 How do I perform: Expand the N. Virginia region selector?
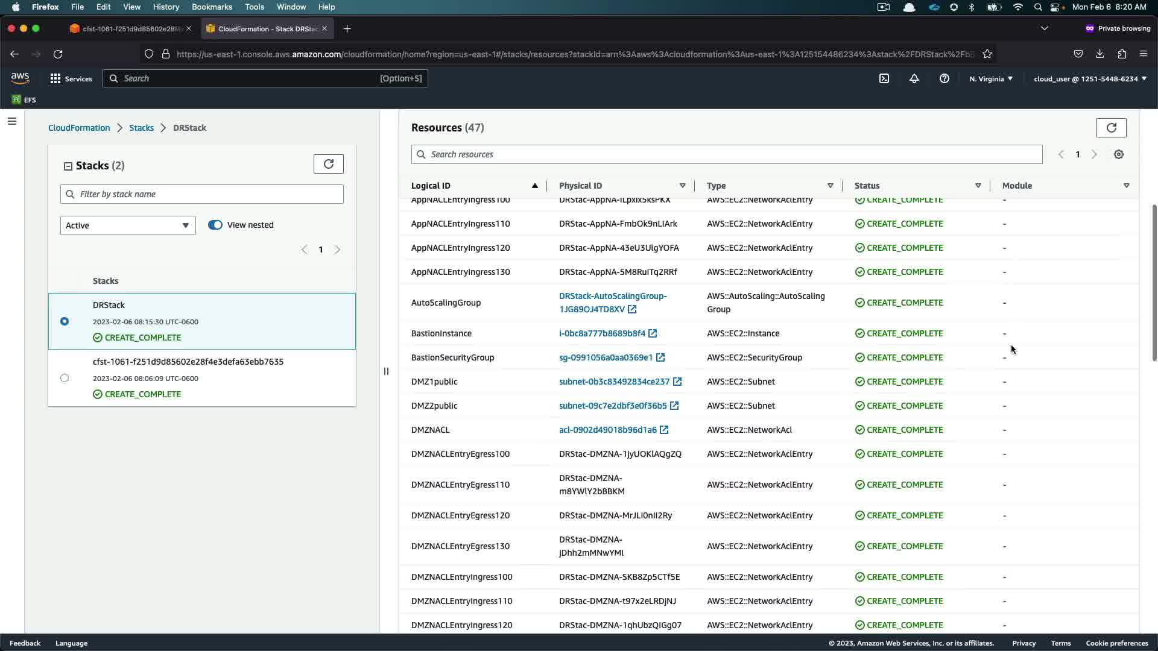point(991,78)
